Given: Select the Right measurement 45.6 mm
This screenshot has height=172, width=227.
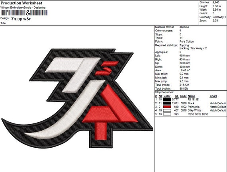Looking at the screenshot, I should click(x=185, y=59).
